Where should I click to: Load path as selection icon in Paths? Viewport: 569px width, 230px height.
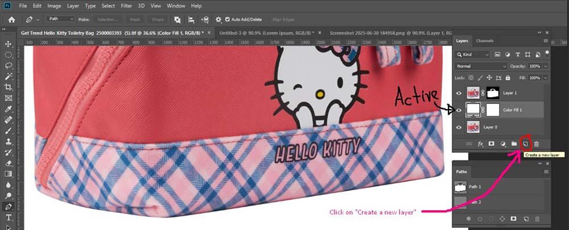pos(491,219)
